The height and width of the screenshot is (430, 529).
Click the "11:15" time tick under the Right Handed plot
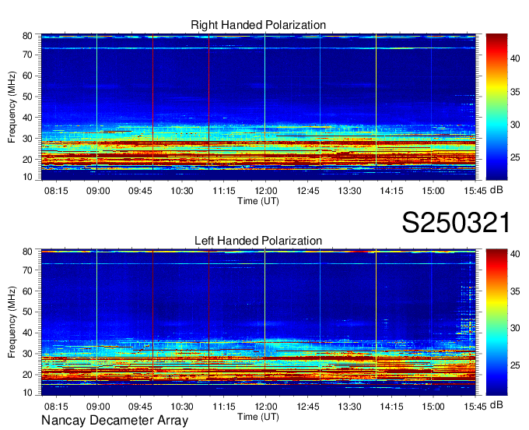(224, 191)
